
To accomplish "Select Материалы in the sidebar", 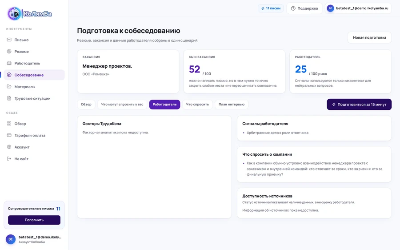I will [34, 87].
